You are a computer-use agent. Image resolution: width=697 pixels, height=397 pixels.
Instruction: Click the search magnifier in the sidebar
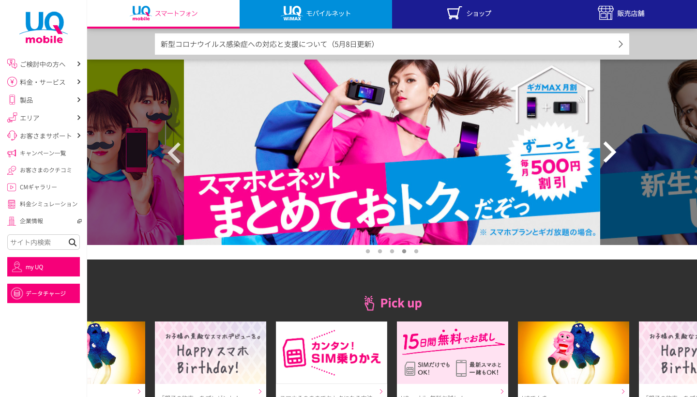click(x=73, y=242)
